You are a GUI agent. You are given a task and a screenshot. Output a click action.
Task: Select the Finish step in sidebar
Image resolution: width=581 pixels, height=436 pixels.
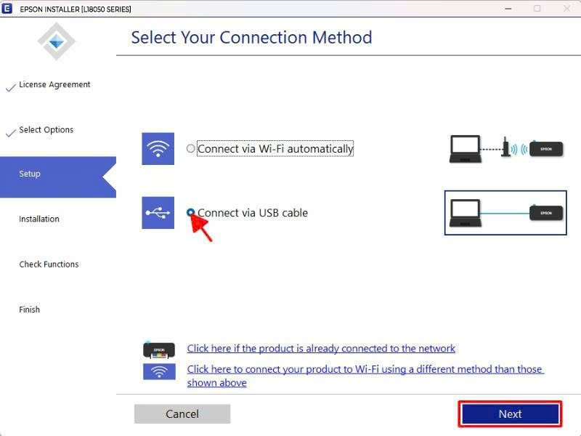(x=29, y=310)
